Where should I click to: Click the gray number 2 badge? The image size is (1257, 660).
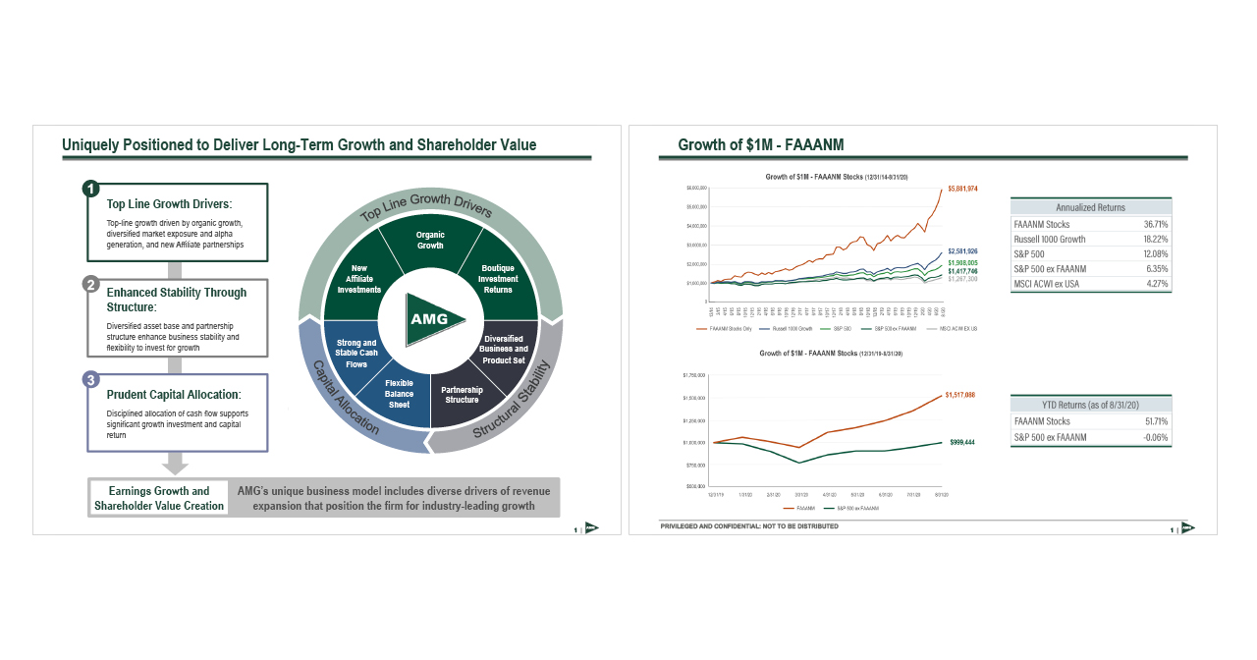point(90,285)
